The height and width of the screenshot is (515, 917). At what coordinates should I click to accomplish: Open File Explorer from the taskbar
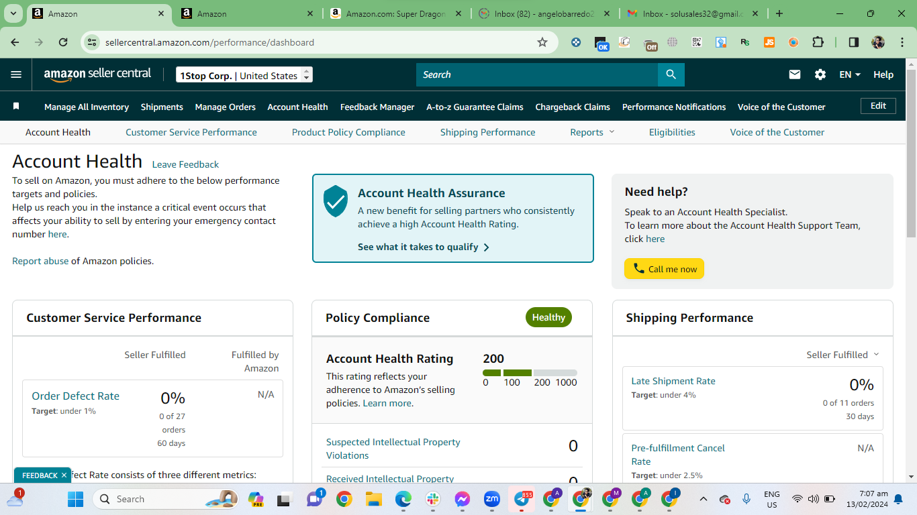373,499
